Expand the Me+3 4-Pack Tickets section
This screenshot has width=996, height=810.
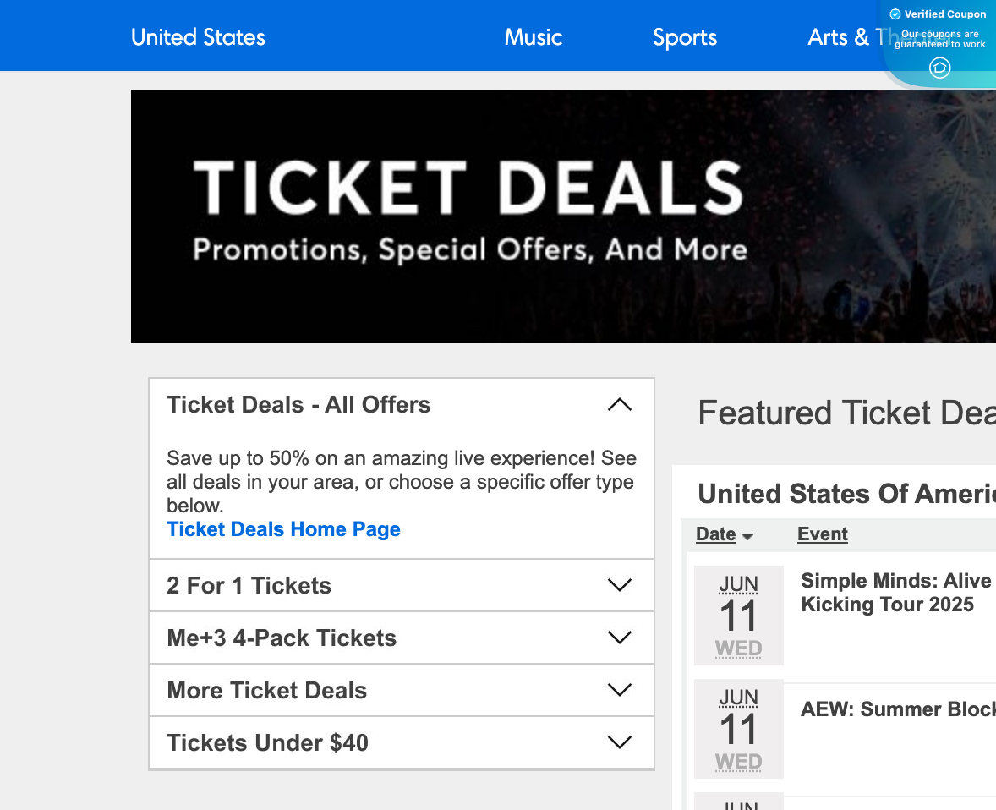point(282,638)
